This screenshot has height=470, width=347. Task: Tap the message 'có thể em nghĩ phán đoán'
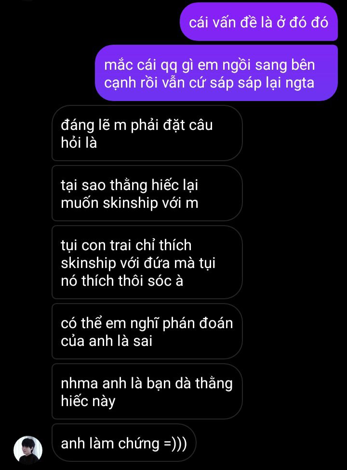[x=147, y=331]
